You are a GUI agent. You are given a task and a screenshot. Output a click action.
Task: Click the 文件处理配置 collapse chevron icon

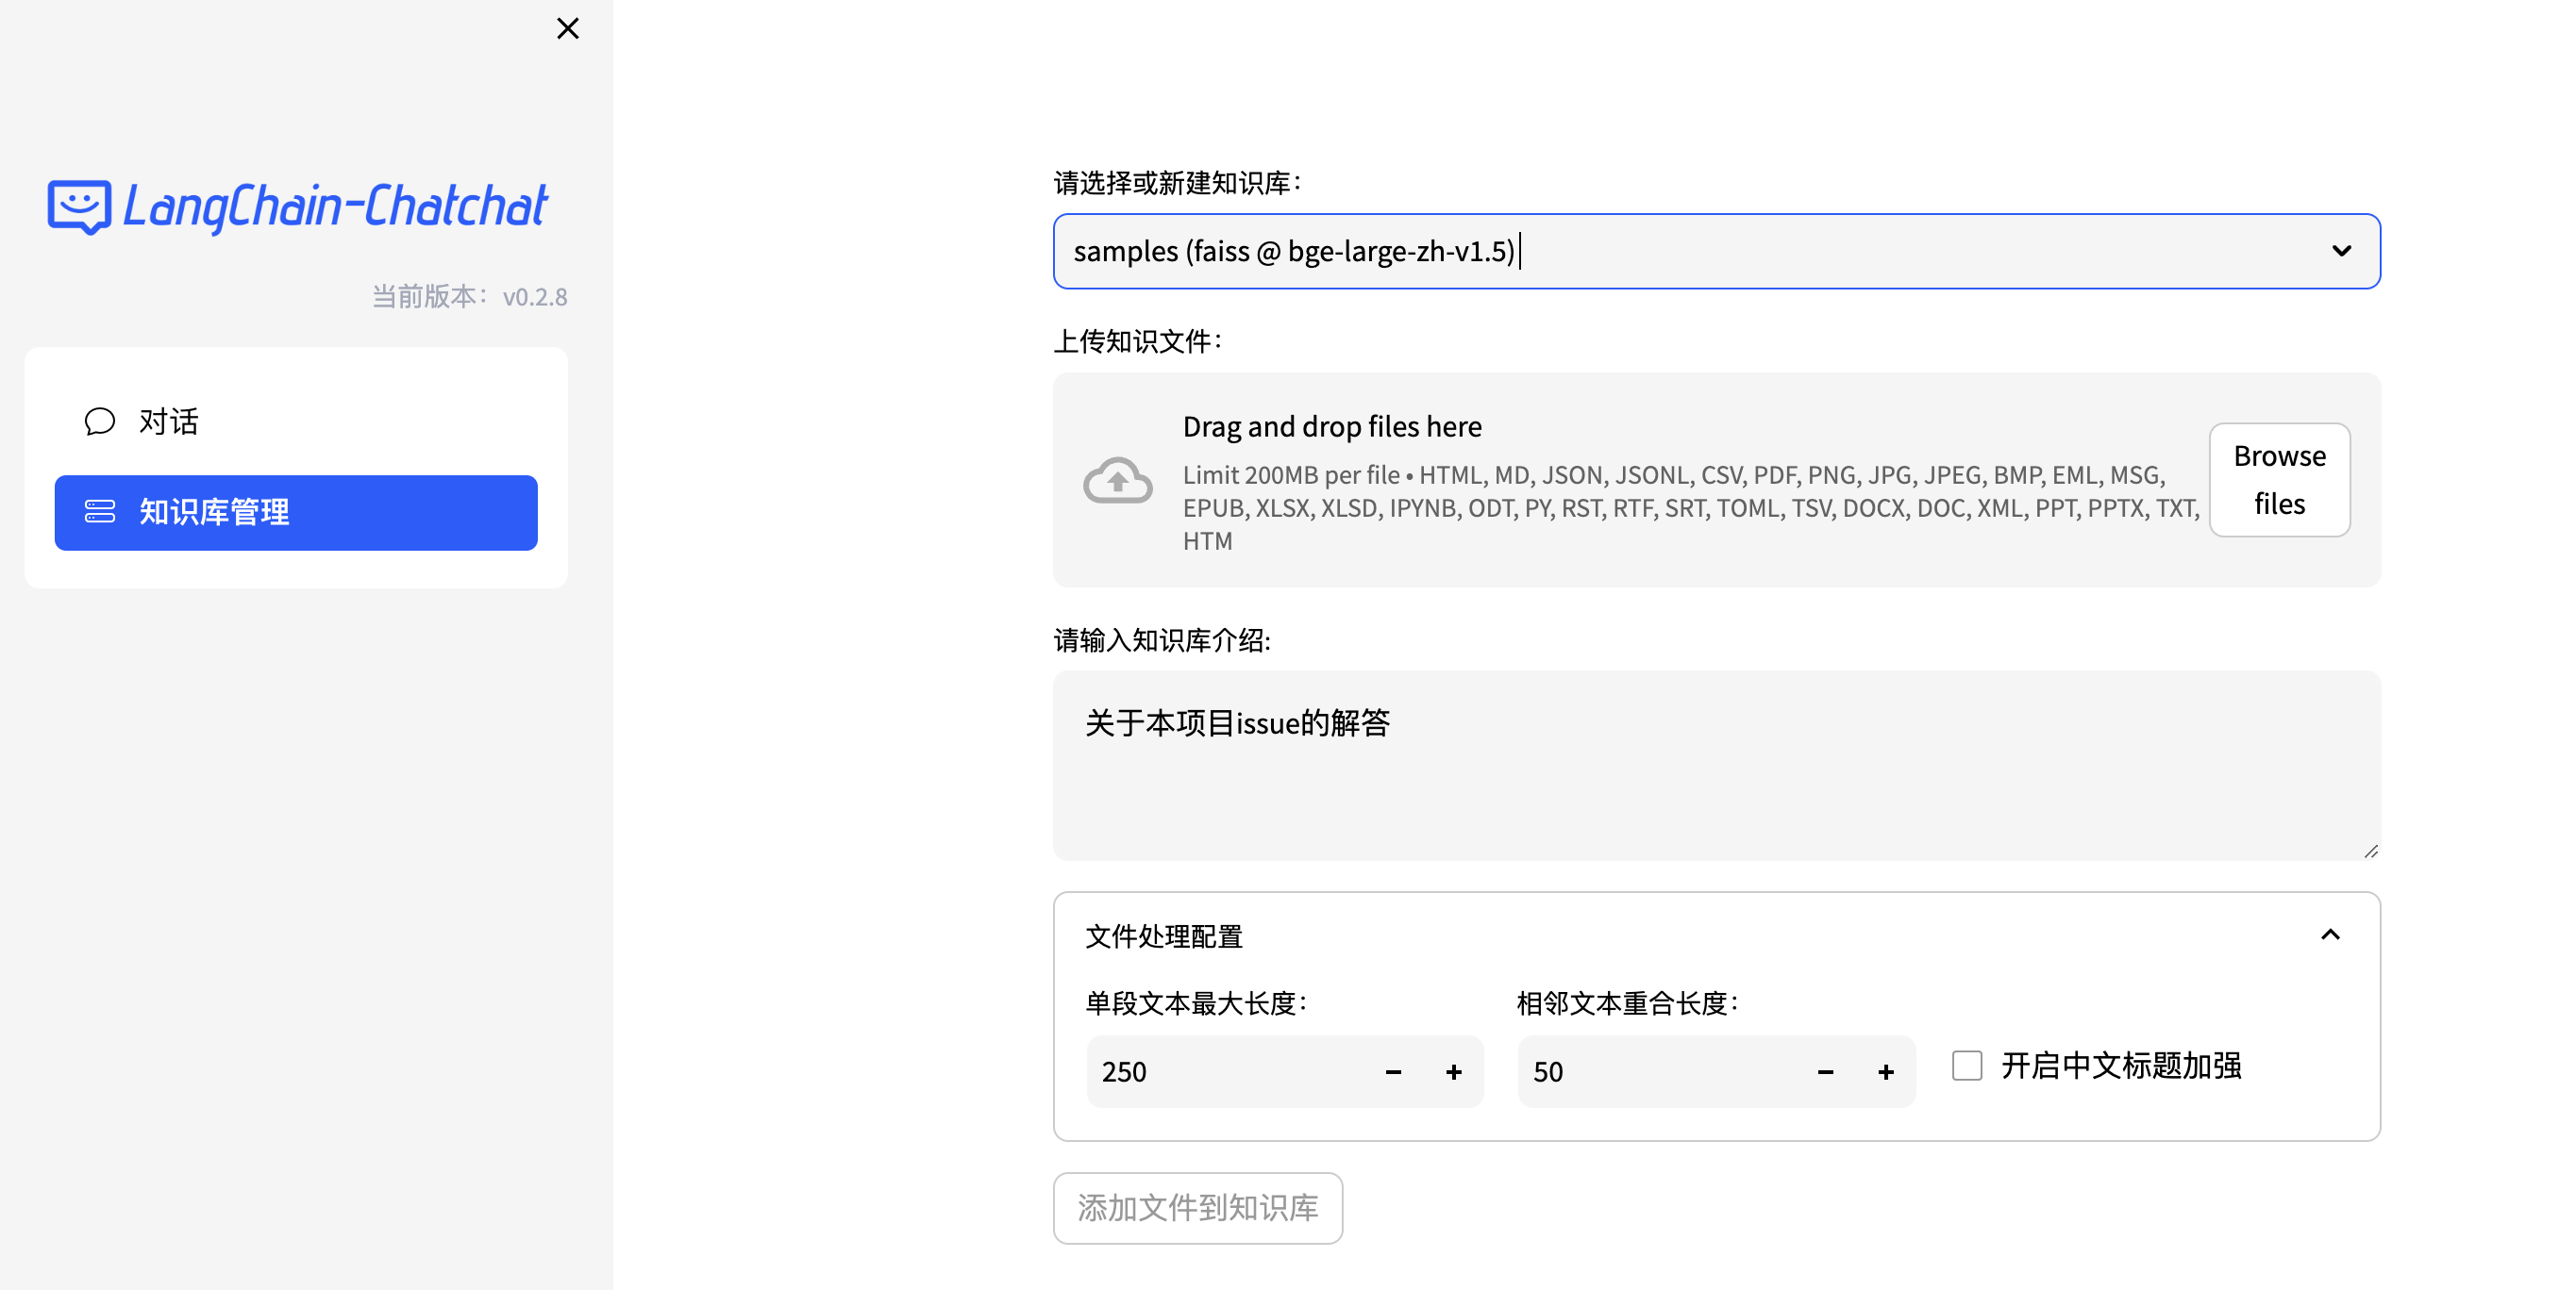tap(2330, 935)
